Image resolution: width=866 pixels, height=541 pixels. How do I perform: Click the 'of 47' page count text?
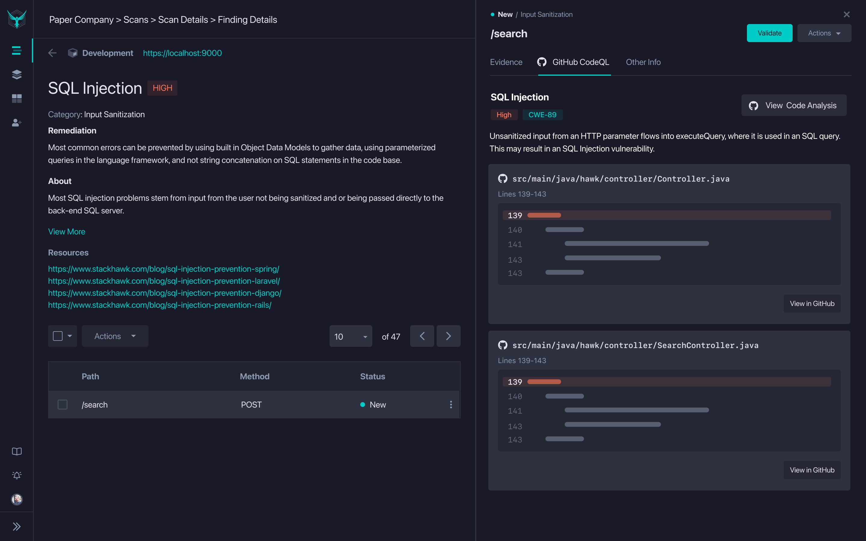point(391,336)
